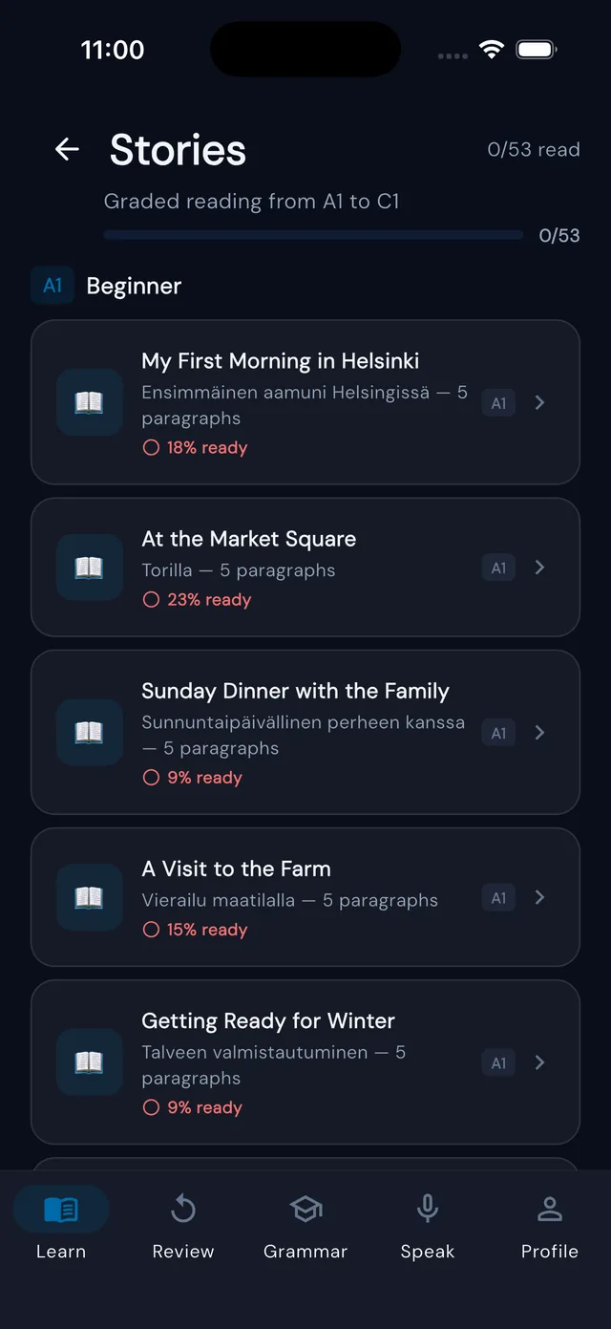Tap book icon next to A Visit to the Farm
This screenshot has height=1329, width=611.
point(90,897)
